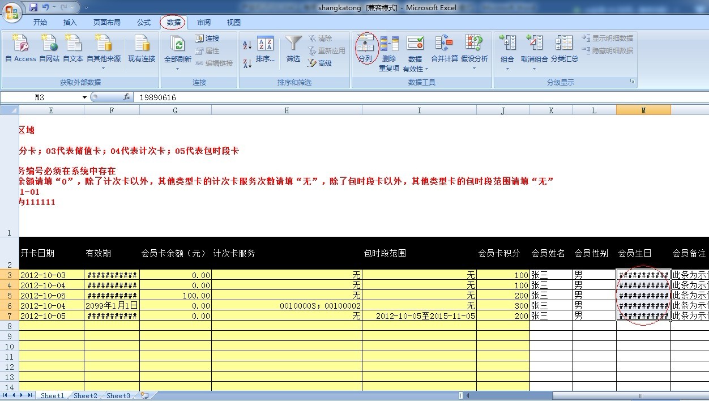Viewport: 709px width, 401px height.
Task: Import data with 自 Access icon
Action: tap(20, 44)
